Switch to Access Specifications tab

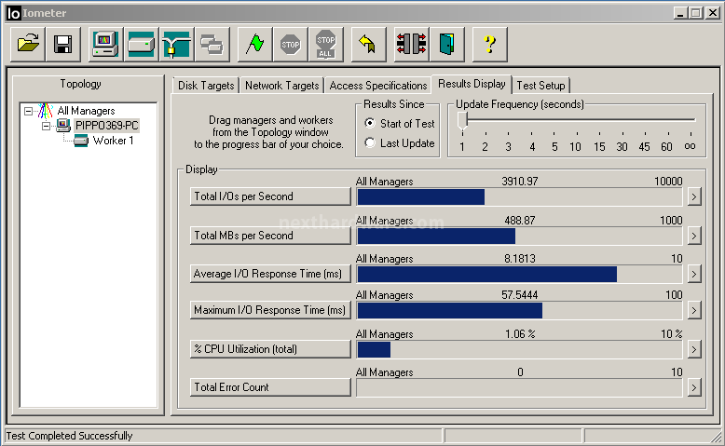pos(377,86)
